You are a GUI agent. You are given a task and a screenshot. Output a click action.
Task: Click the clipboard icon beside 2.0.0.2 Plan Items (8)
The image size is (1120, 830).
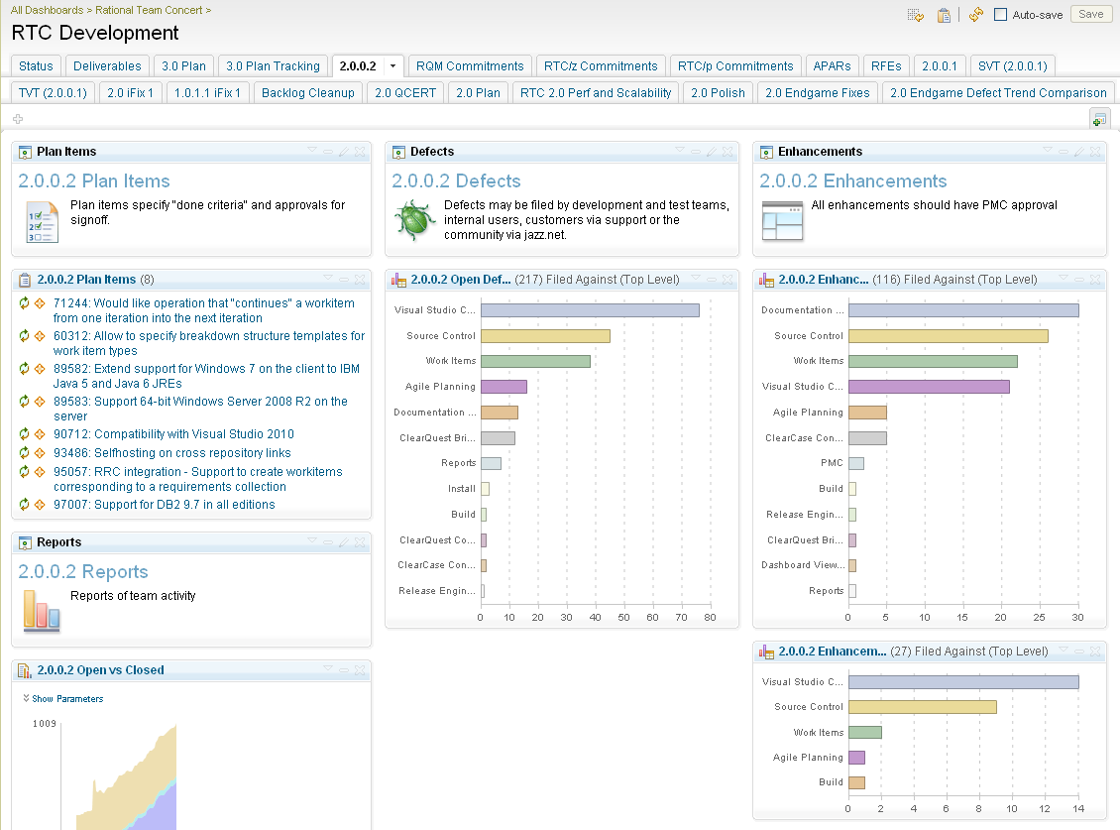click(x=25, y=280)
